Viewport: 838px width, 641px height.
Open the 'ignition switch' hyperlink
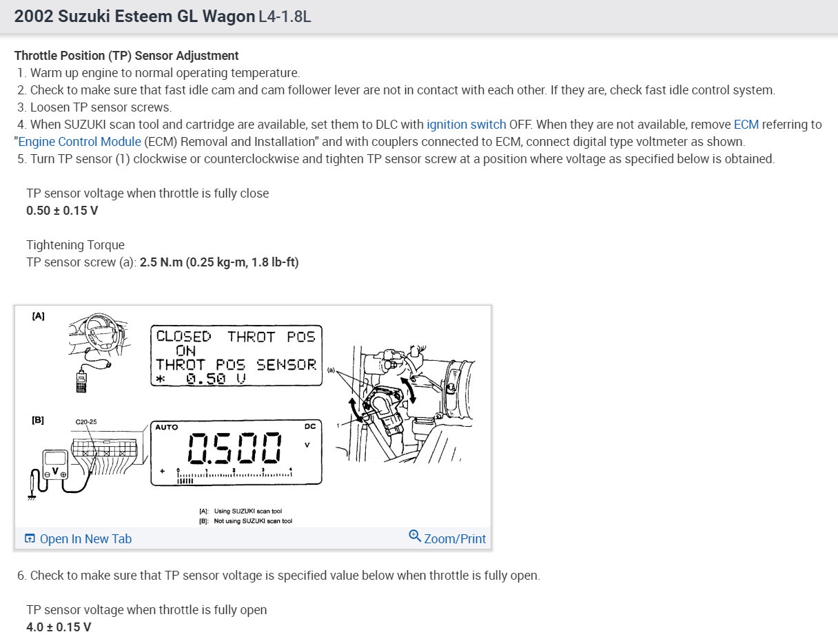coord(467,125)
